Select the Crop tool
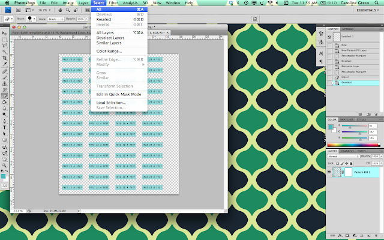 [x=4, y=58]
